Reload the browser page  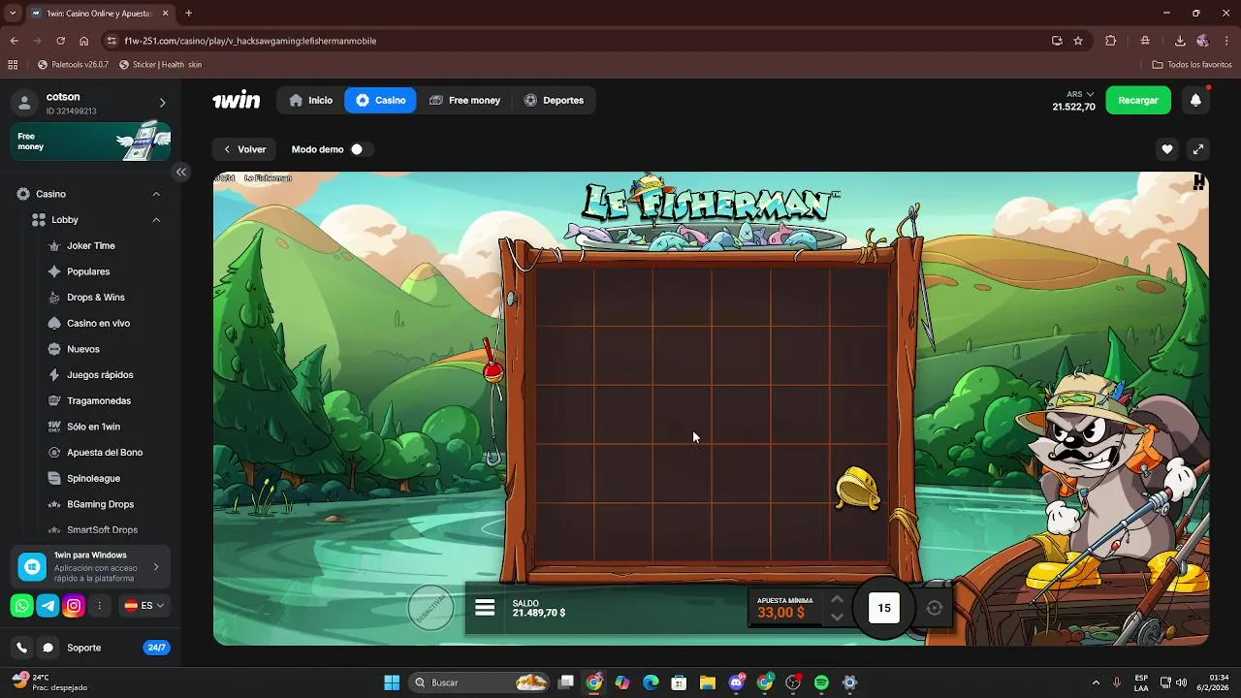click(x=60, y=41)
